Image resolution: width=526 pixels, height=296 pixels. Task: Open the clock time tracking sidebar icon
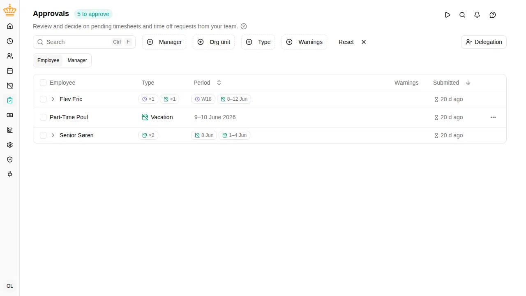pos(10,41)
